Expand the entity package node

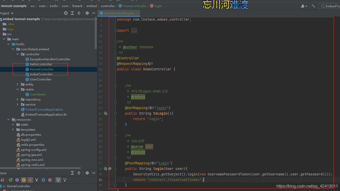[x=17, y=84]
